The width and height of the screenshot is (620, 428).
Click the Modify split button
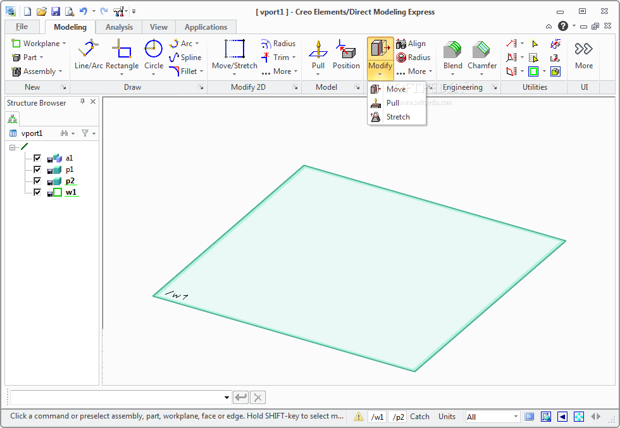pyautogui.click(x=380, y=59)
